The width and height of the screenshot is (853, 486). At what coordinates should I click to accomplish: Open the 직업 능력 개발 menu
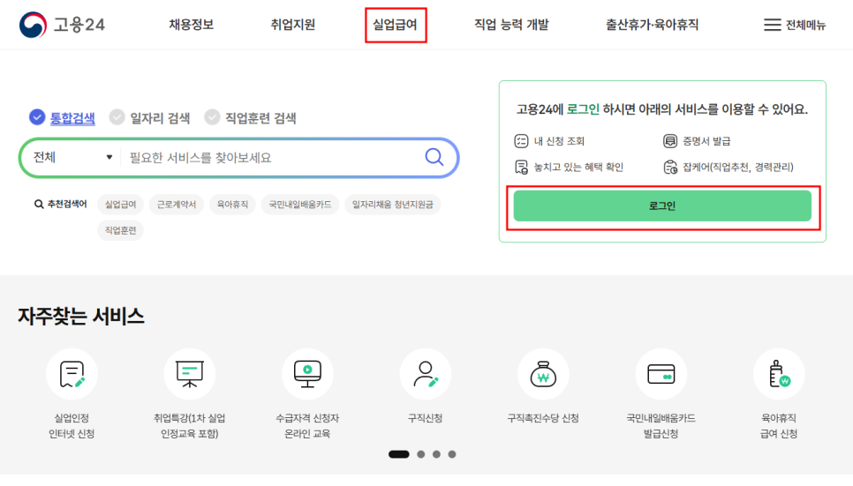click(x=511, y=25)
